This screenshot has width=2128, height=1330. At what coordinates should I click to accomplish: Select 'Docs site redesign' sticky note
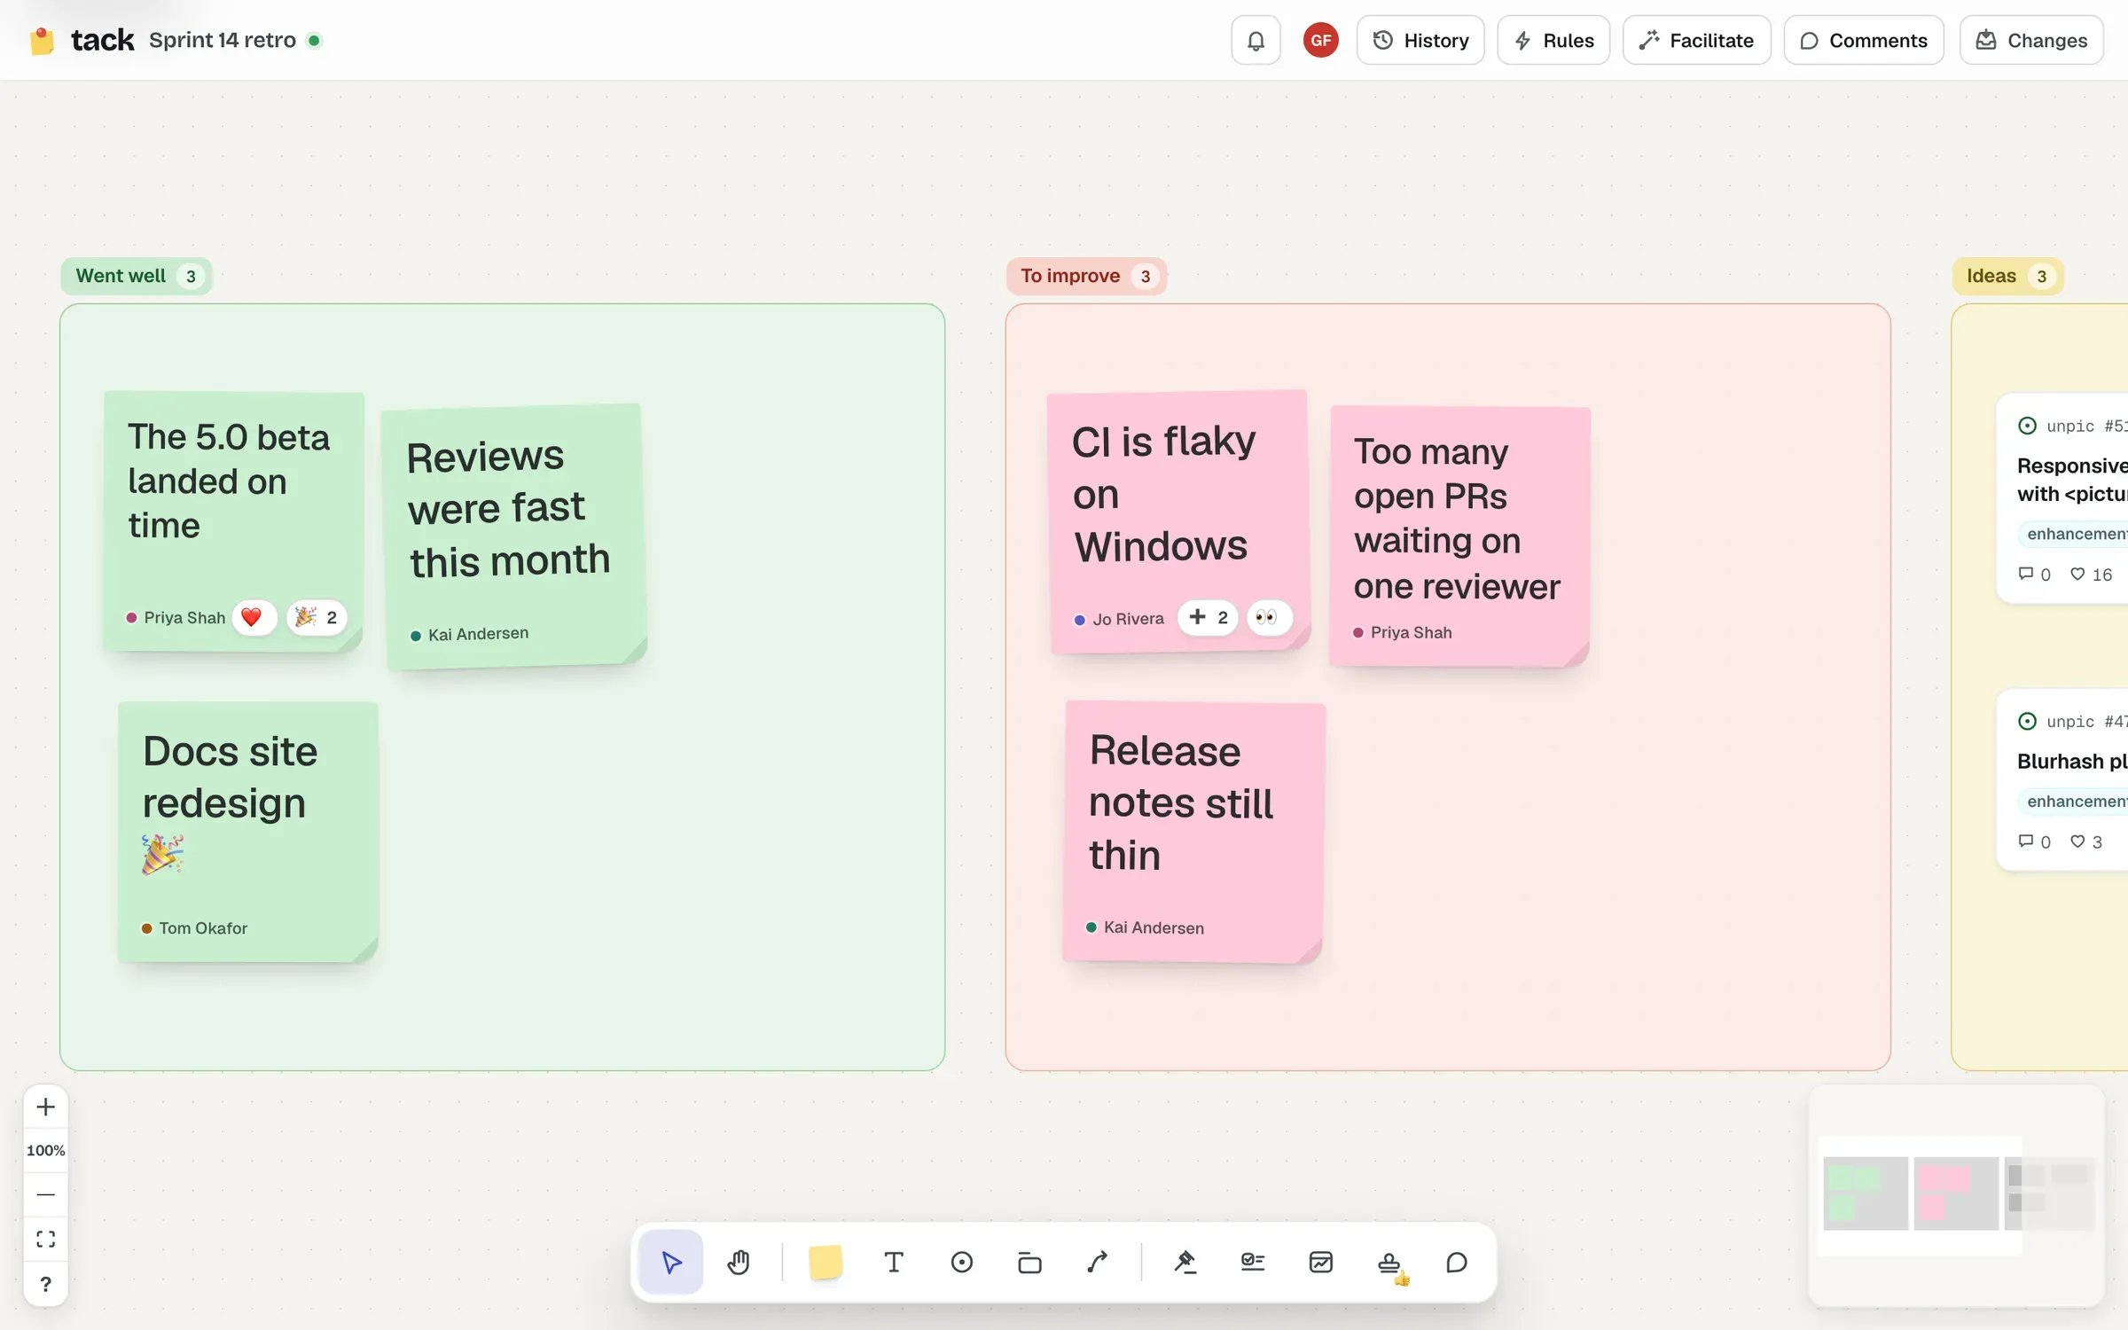coord(248,832)
